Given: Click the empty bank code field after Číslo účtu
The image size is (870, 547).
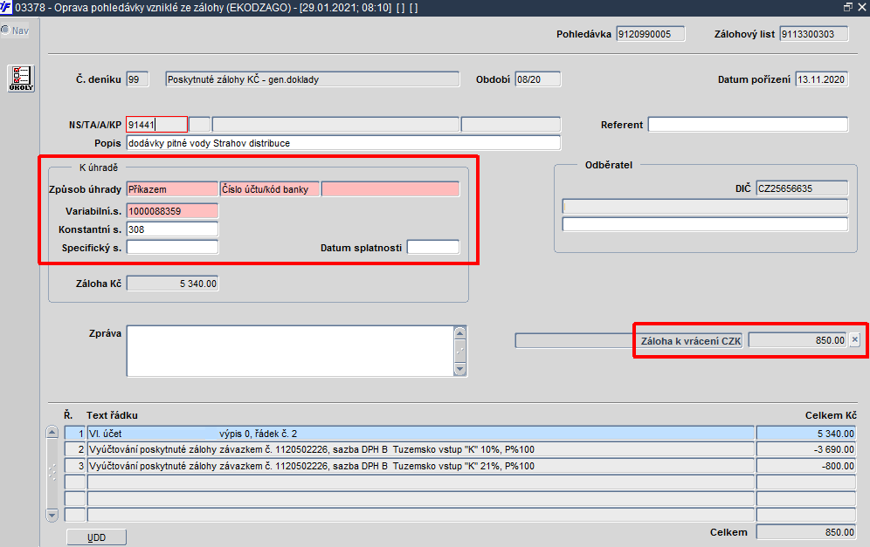Looking at the screenshot, I should point(390,189).
